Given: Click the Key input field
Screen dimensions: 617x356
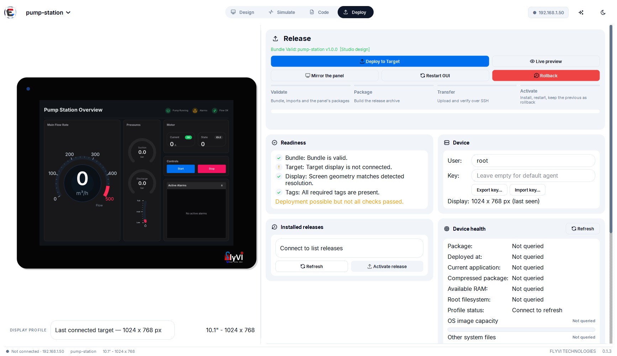Looking at the screenshot, I should pyautogui.click(x=533, y=176).
